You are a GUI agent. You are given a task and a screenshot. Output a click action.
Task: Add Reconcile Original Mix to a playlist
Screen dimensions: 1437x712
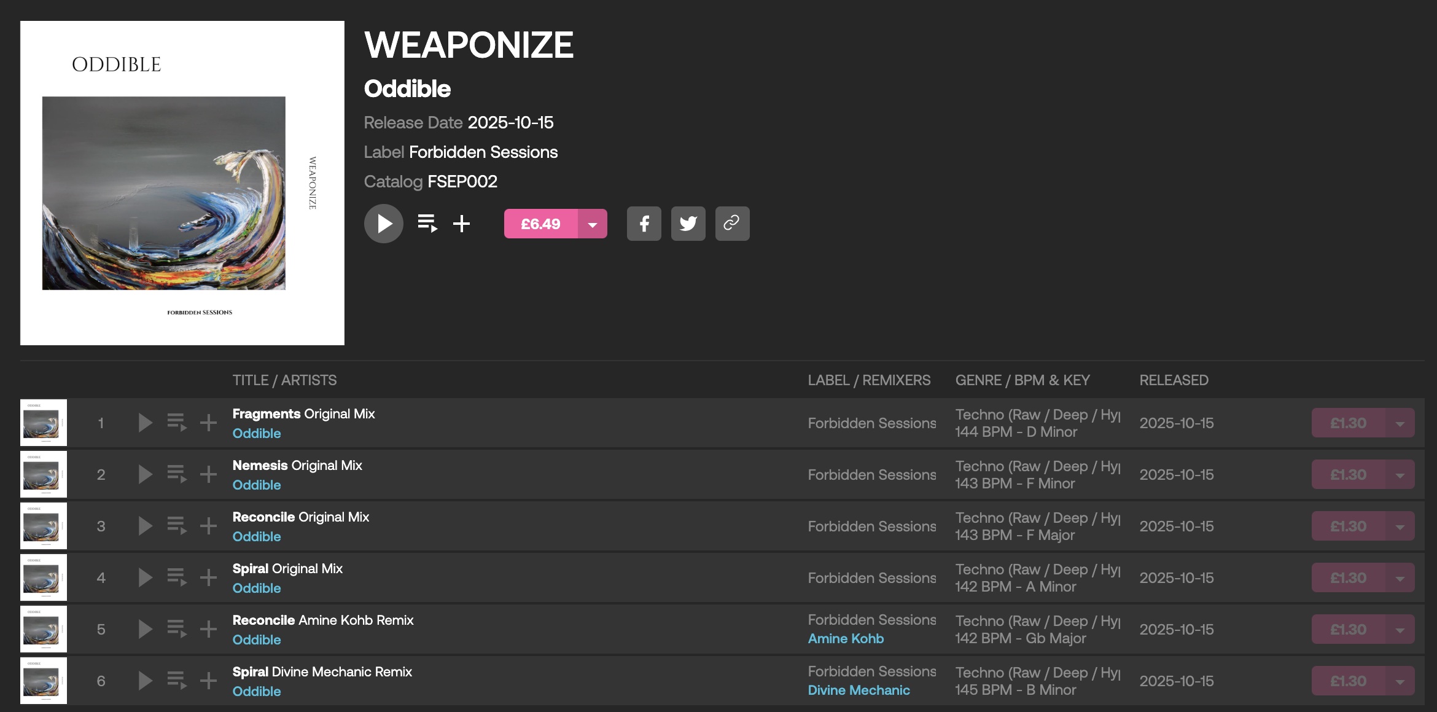(x=209, y=526)
